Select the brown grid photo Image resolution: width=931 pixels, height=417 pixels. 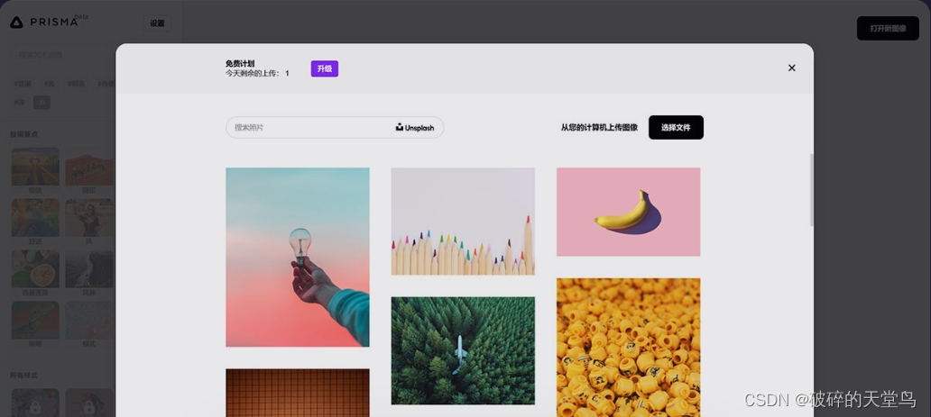[x=298, y=393]
